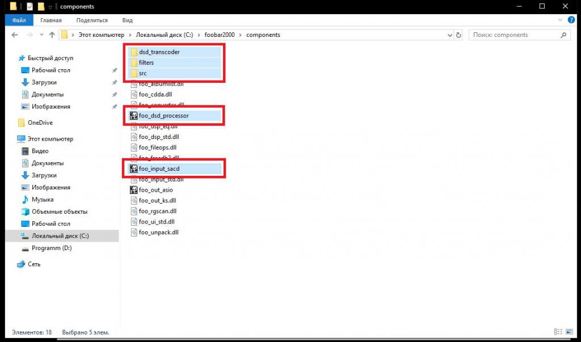Viewport: 581px width, 342px height.
Task: Select foo_out_ks.dll file icon
Action: [134, 200]
